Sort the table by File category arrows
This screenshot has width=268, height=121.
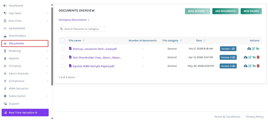pyautogui.click(x=181, y=41)
